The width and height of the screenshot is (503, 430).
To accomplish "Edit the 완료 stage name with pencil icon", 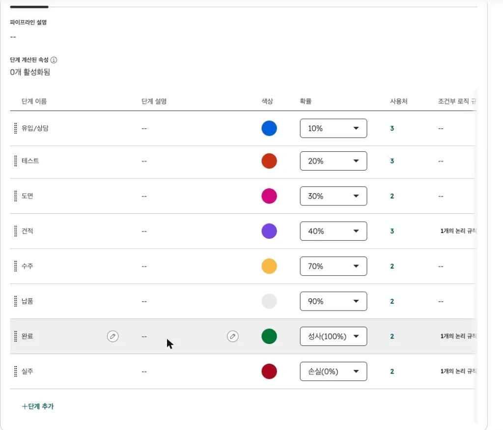I will click(112, 336).
